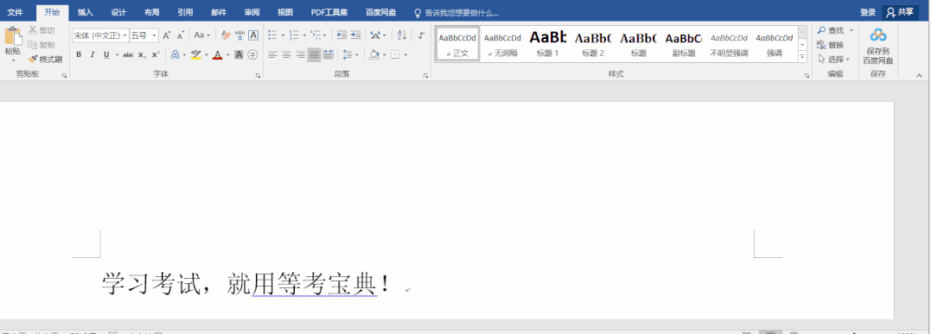Collapse the ribbon with the up arrow
The image size is (931, 334).
(x=920, y=76)
